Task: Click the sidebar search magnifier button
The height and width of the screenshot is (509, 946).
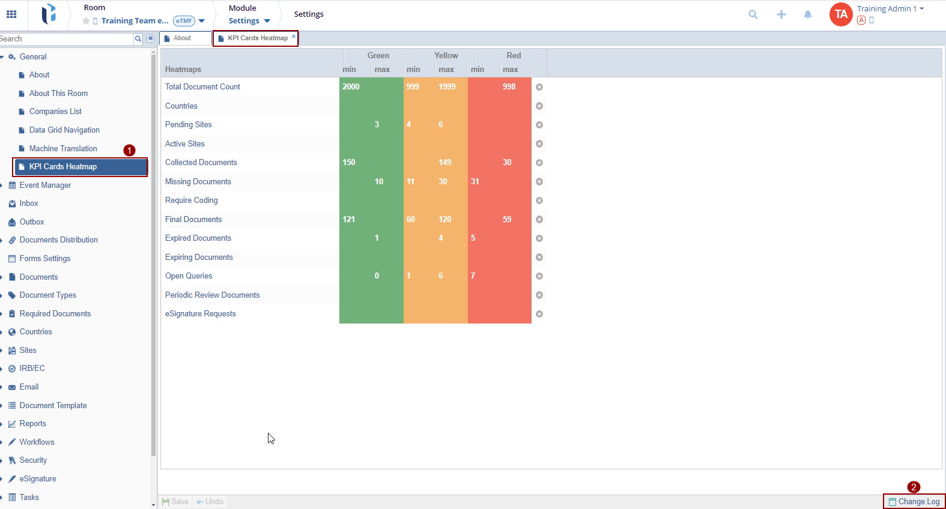Action: pos(138,38)
